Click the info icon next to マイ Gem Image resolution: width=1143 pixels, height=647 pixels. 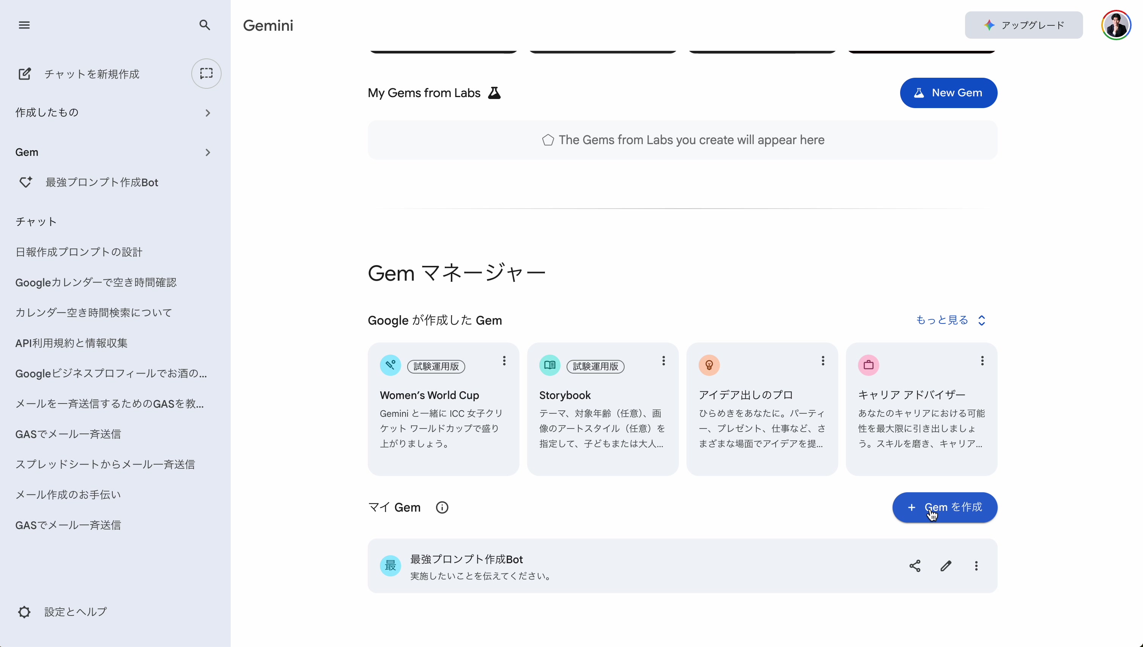442,507
